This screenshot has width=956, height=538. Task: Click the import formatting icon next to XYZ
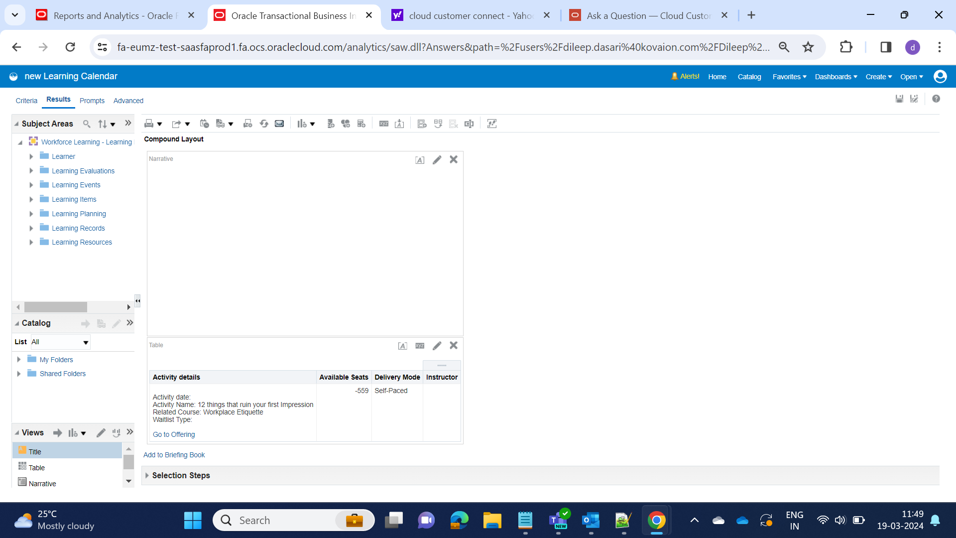399,124
